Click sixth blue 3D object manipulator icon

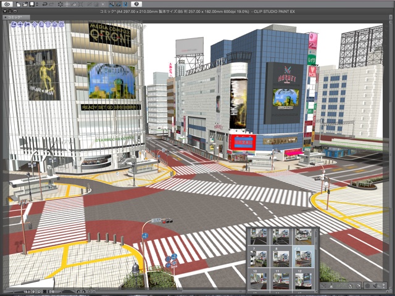48,25
